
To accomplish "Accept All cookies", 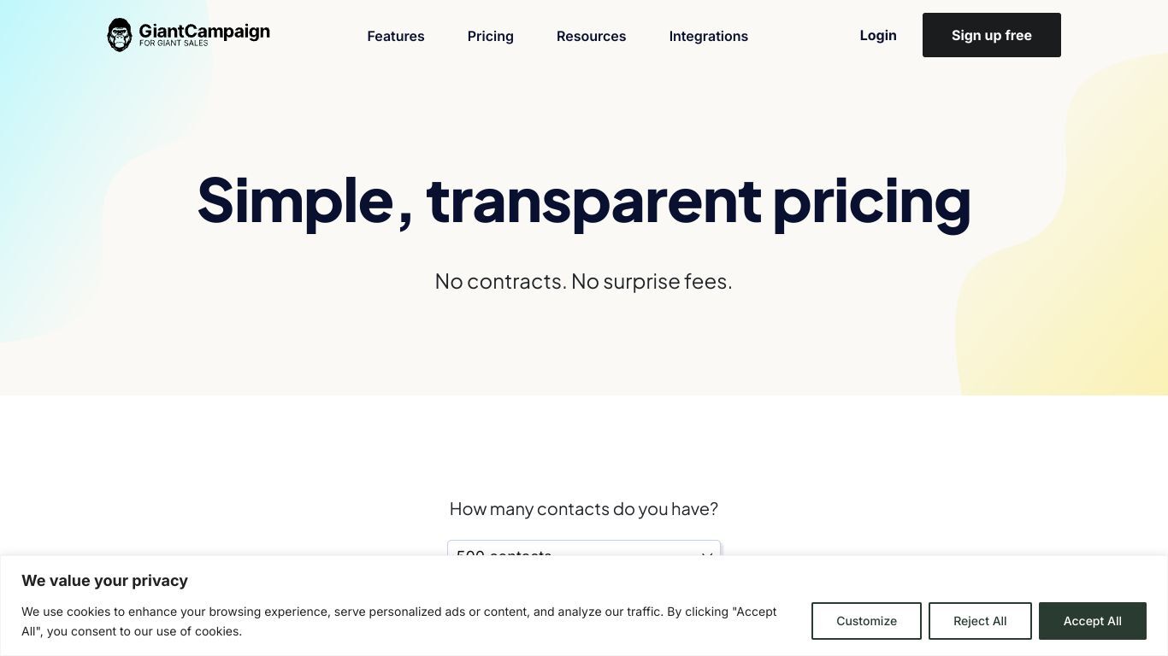I will pyautogui.click(x=1093, y=621).
